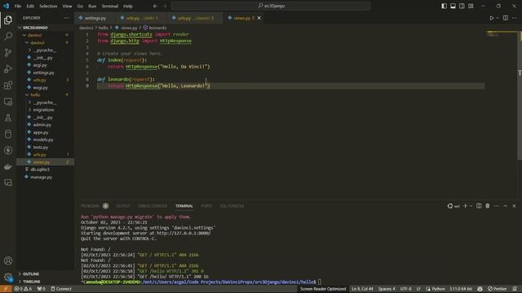
Task: Click the remote window status bar indicator
Action: click(6, 289)
